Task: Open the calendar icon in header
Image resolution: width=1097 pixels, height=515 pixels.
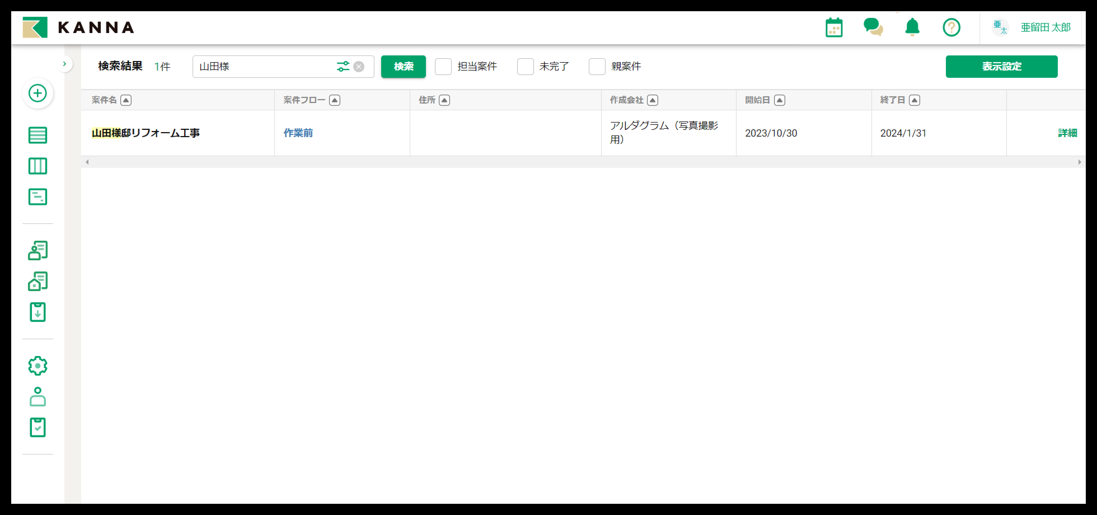Action: point(833,28)
